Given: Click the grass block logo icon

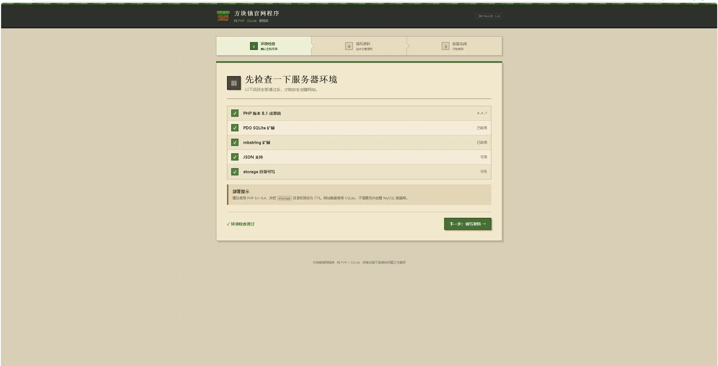Looking at the screenshot, I should coord(223,16).
